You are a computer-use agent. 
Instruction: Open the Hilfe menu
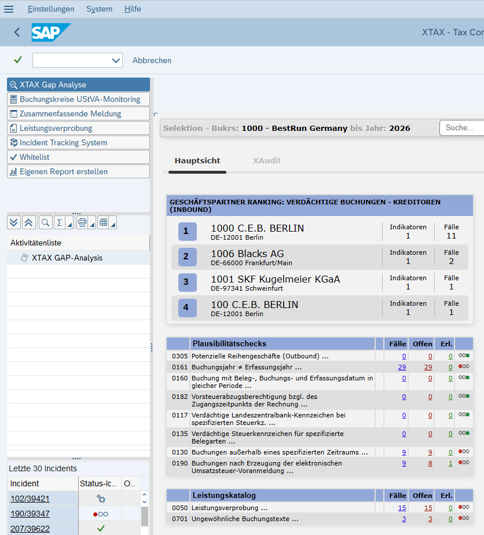(133, 9)
